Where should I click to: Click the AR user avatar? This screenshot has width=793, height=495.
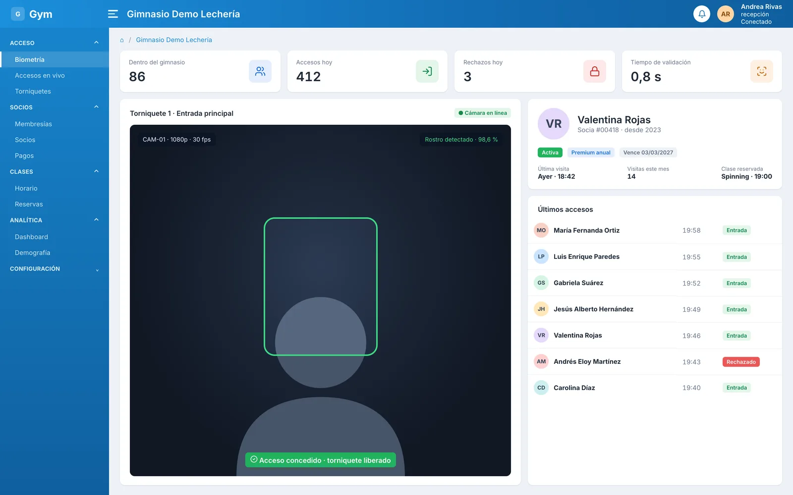pyautogui.click(x=725, y=14)
